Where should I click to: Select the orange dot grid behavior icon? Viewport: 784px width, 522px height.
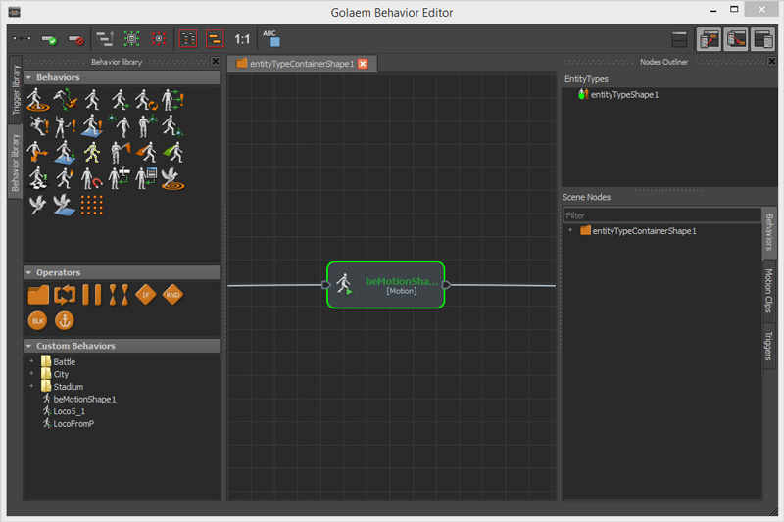pos(92,205)
